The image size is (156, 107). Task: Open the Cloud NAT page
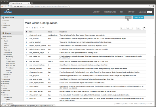point(9,72)
